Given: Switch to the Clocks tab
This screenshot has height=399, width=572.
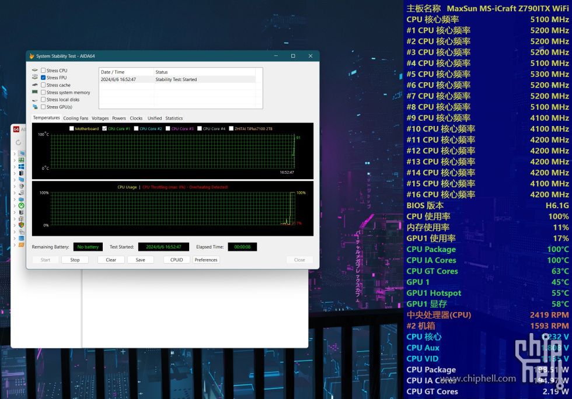Looking at the screenshot, I should coord(136,118).
